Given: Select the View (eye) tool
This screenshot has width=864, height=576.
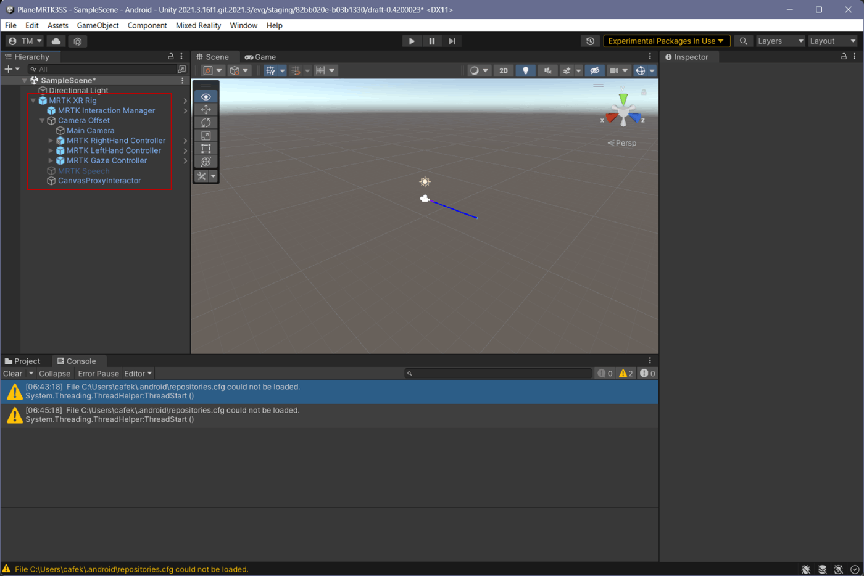Looking at the screenshot, I should click(x=206, y=97).
